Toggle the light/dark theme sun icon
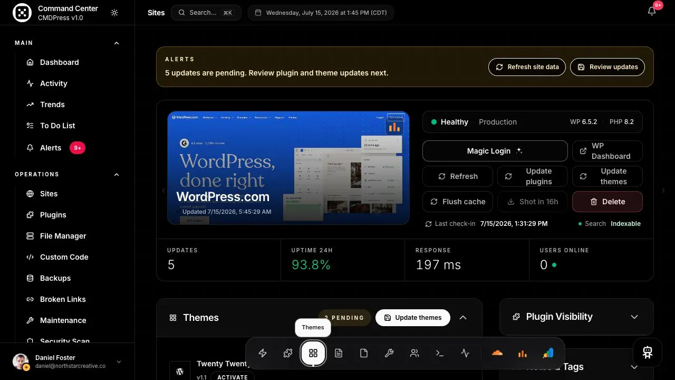Image resolution: width=675 pixels, height=380 pixels. tap(114, 13)
